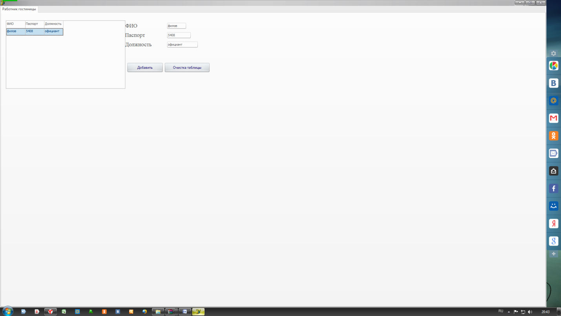
Task: Switch to Windows Explorer on taskbar
Action: [x=158, y=312]
